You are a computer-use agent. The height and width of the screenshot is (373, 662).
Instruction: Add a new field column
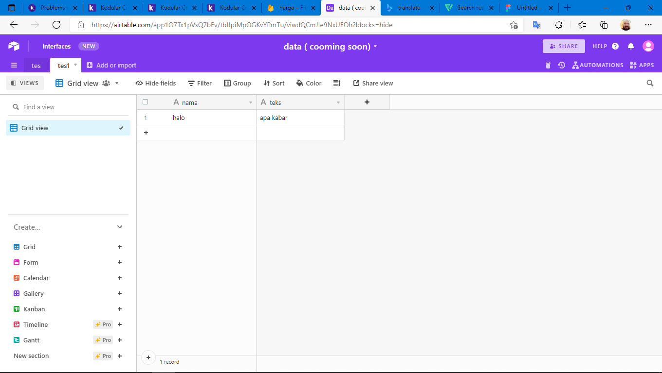click(x=367, y=102)
